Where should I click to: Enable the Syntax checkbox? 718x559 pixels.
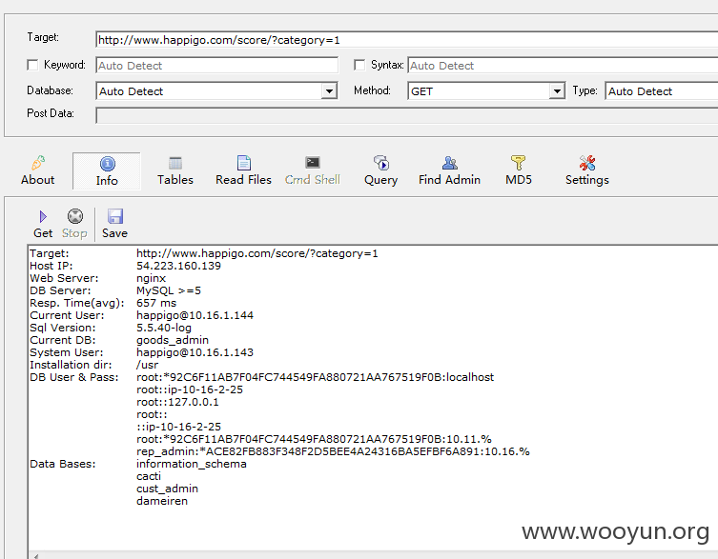point(359,65)
